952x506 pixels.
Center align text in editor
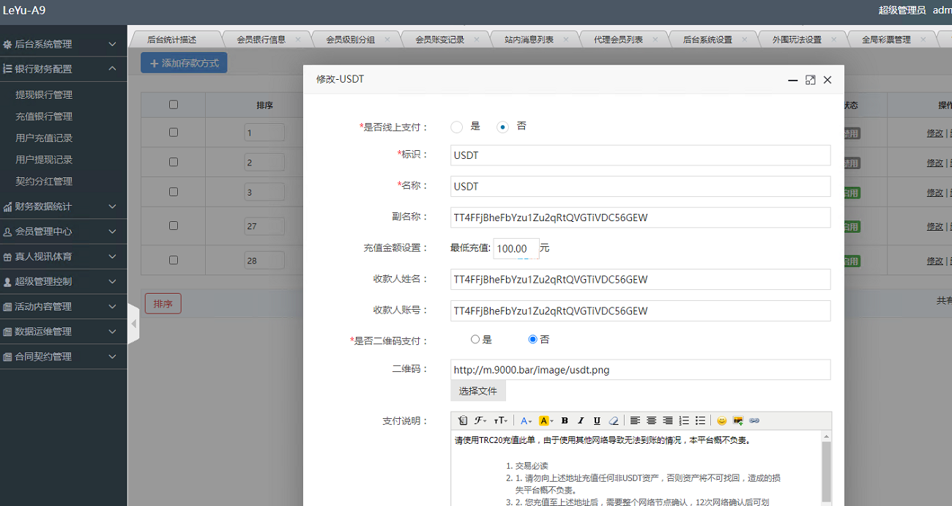coord(651,420)
